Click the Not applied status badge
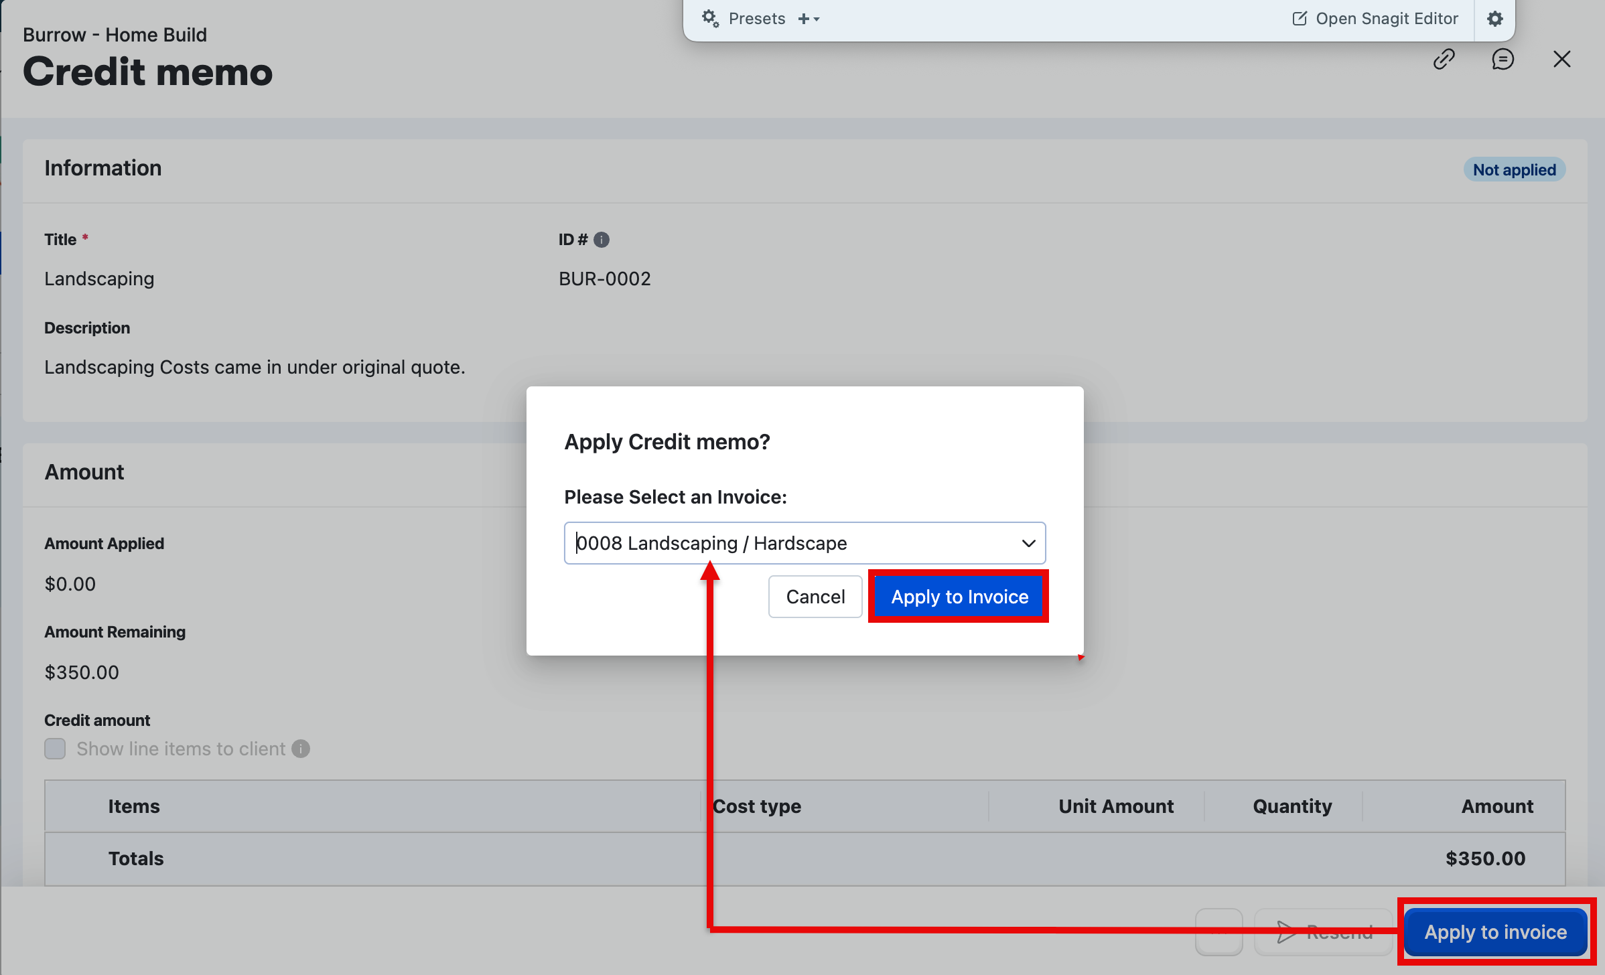 tap(1514, 170)
